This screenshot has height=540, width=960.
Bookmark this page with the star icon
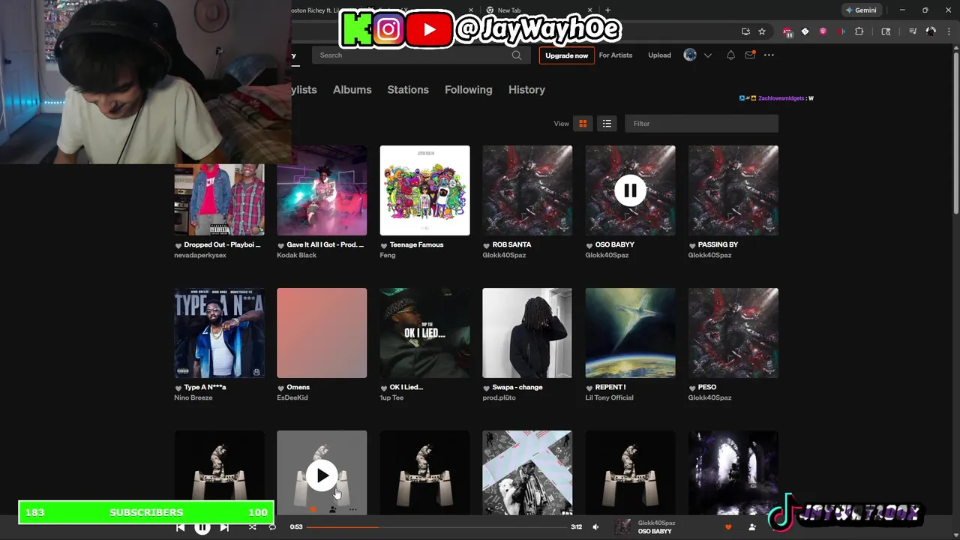tap(762, 31)
